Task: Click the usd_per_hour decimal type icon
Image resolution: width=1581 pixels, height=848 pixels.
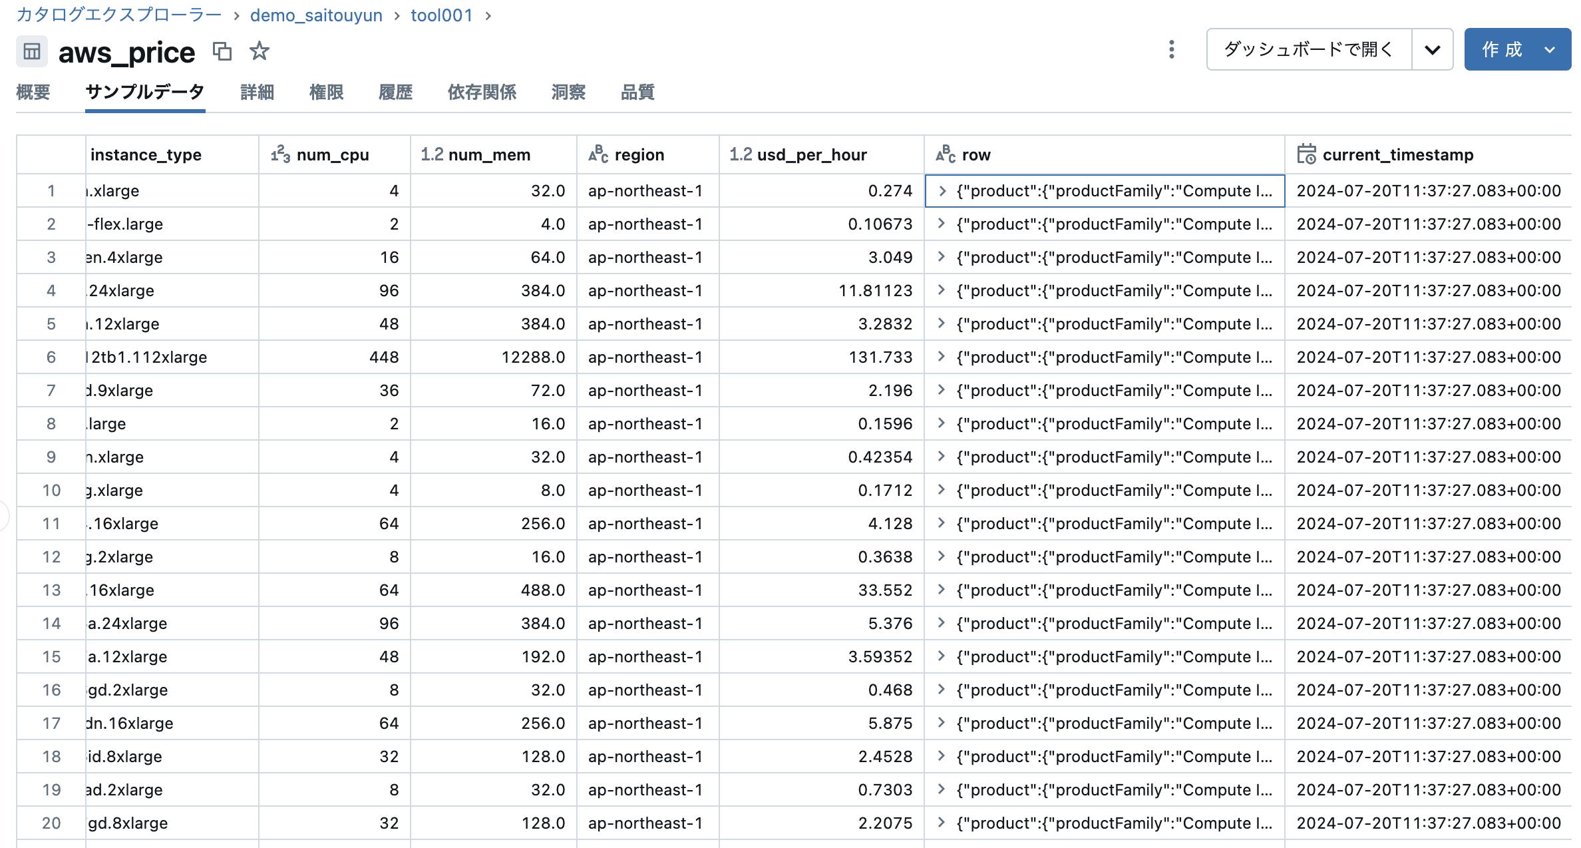Action: click(741, 154)
